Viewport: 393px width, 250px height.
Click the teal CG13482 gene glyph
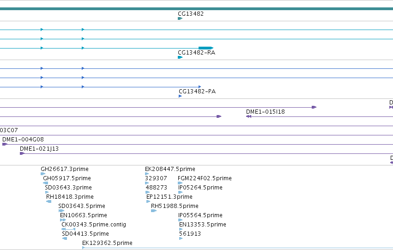pyautogui.click(x=180, y=18)
